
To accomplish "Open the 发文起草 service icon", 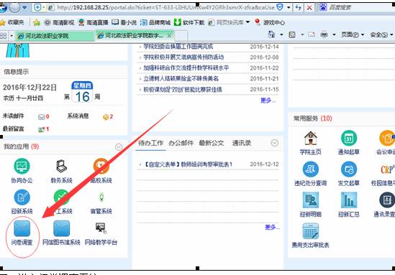I will 349,169.
